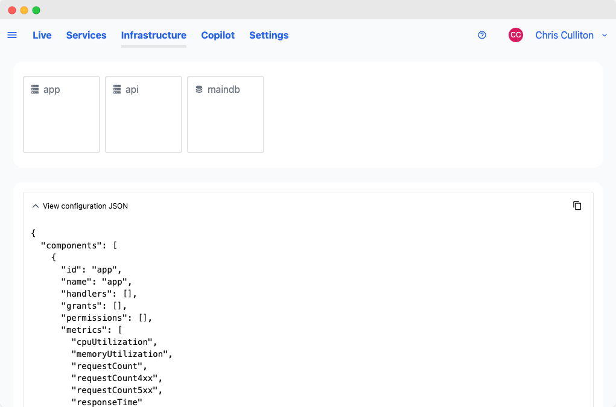The width and height of the screenshot is (616, 407).
Task: Select the maindb component card
Action: coord(226,115)
